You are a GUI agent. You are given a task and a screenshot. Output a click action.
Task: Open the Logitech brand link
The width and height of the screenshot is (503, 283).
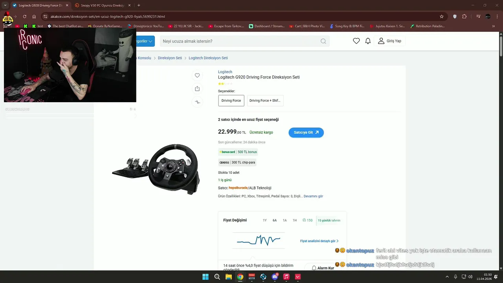[225, 72]
